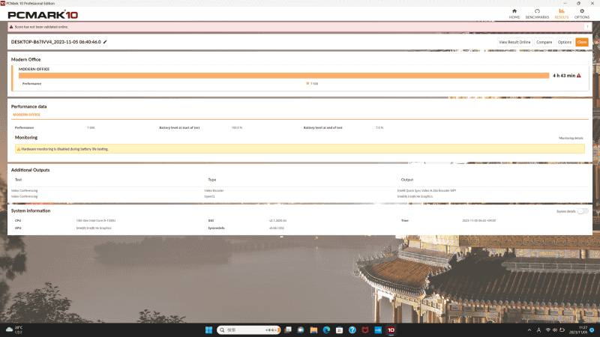The image size is (600, 337).
Task: Go to the Home screen
Action: pyautogui.click(x=514, y=13)
